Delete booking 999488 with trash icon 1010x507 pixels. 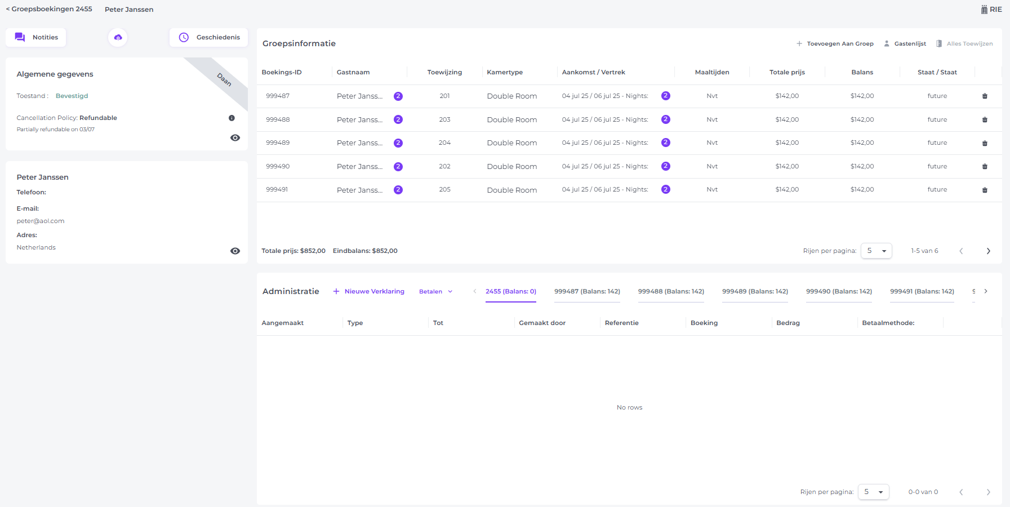coord(985,120)
